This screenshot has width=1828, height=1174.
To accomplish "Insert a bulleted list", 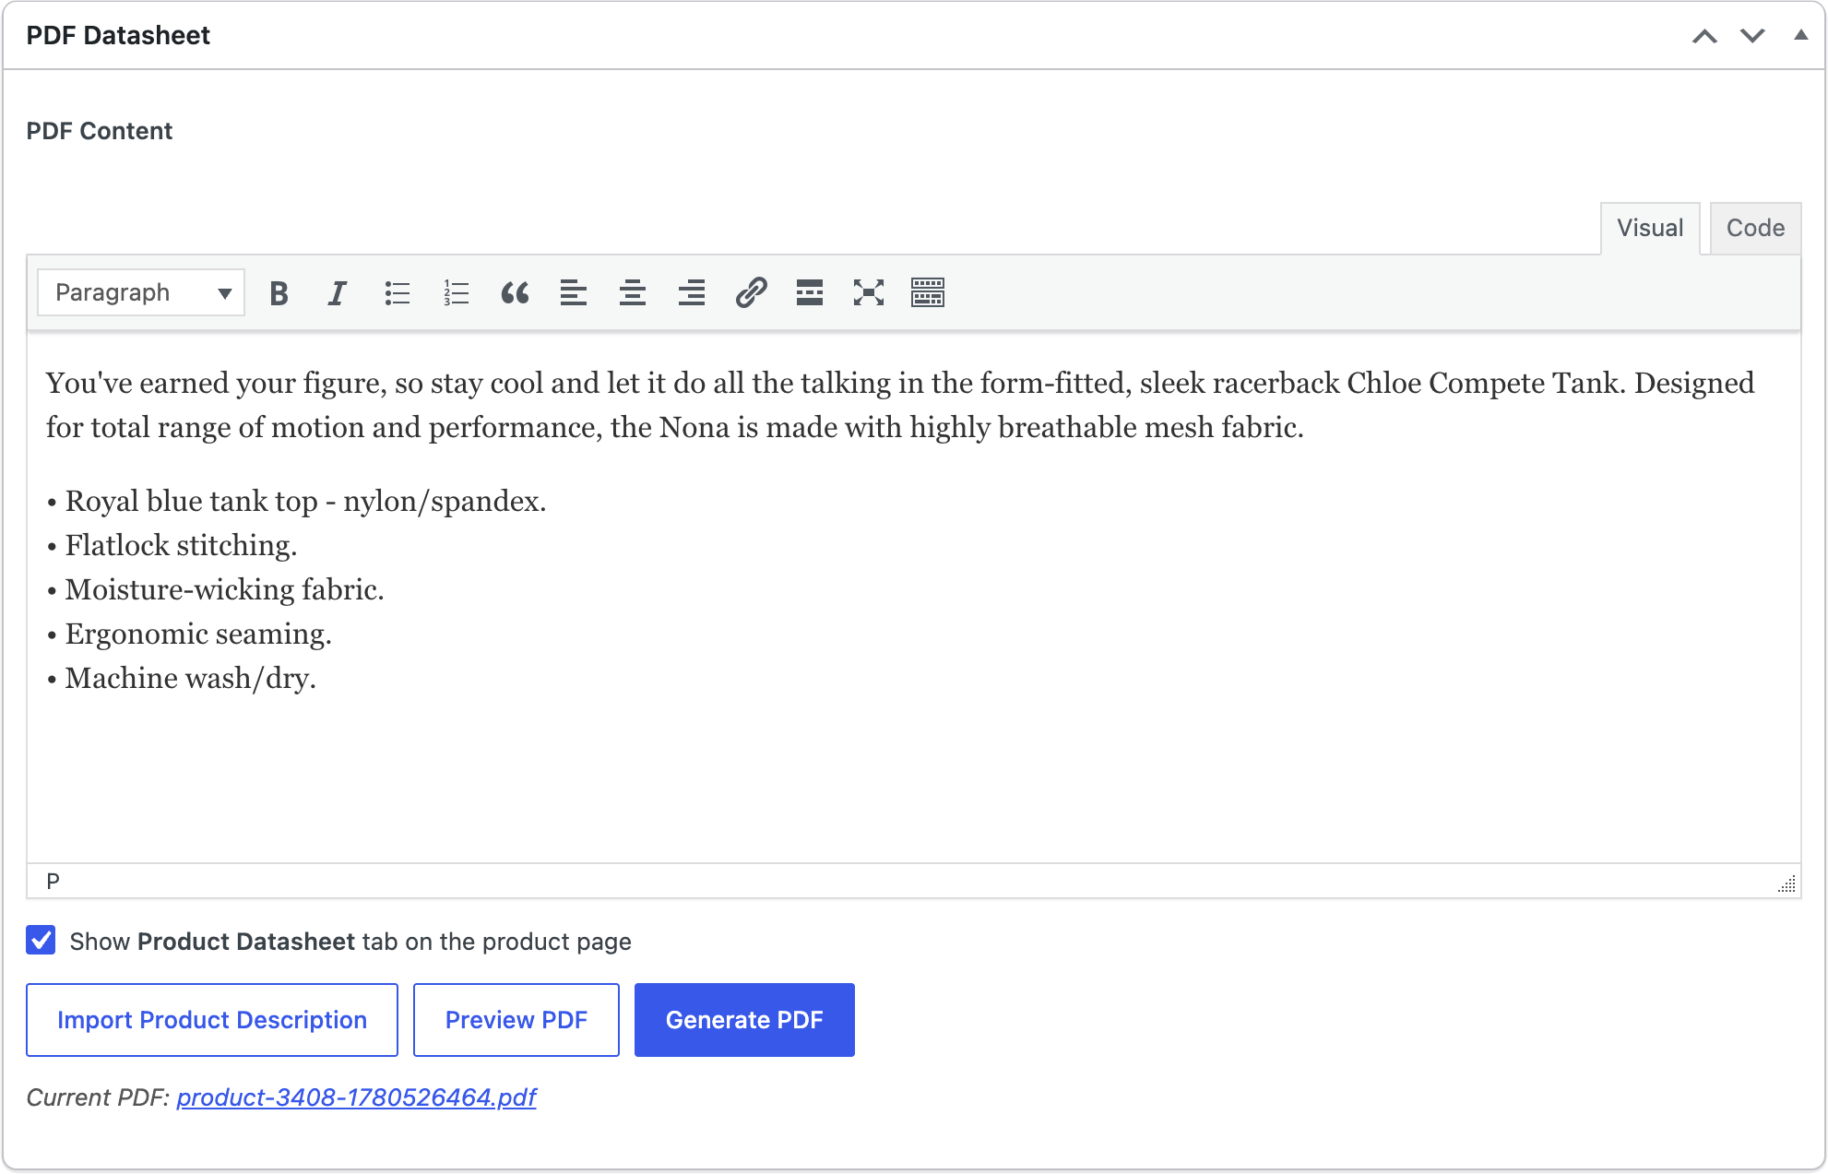I will point(397,293).
